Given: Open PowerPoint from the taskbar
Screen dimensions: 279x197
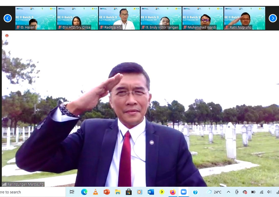Looking at the screenshot, I should pos(107,192).
